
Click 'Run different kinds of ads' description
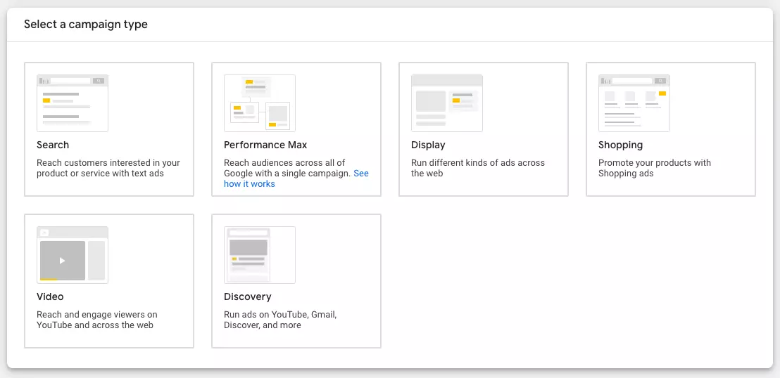point(477,168)
